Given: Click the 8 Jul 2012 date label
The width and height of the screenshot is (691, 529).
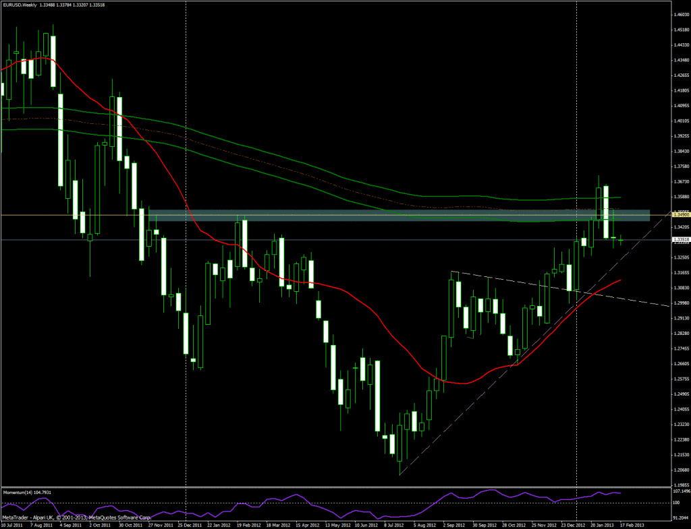Looking at the screenshot, I should click(393, 524).
